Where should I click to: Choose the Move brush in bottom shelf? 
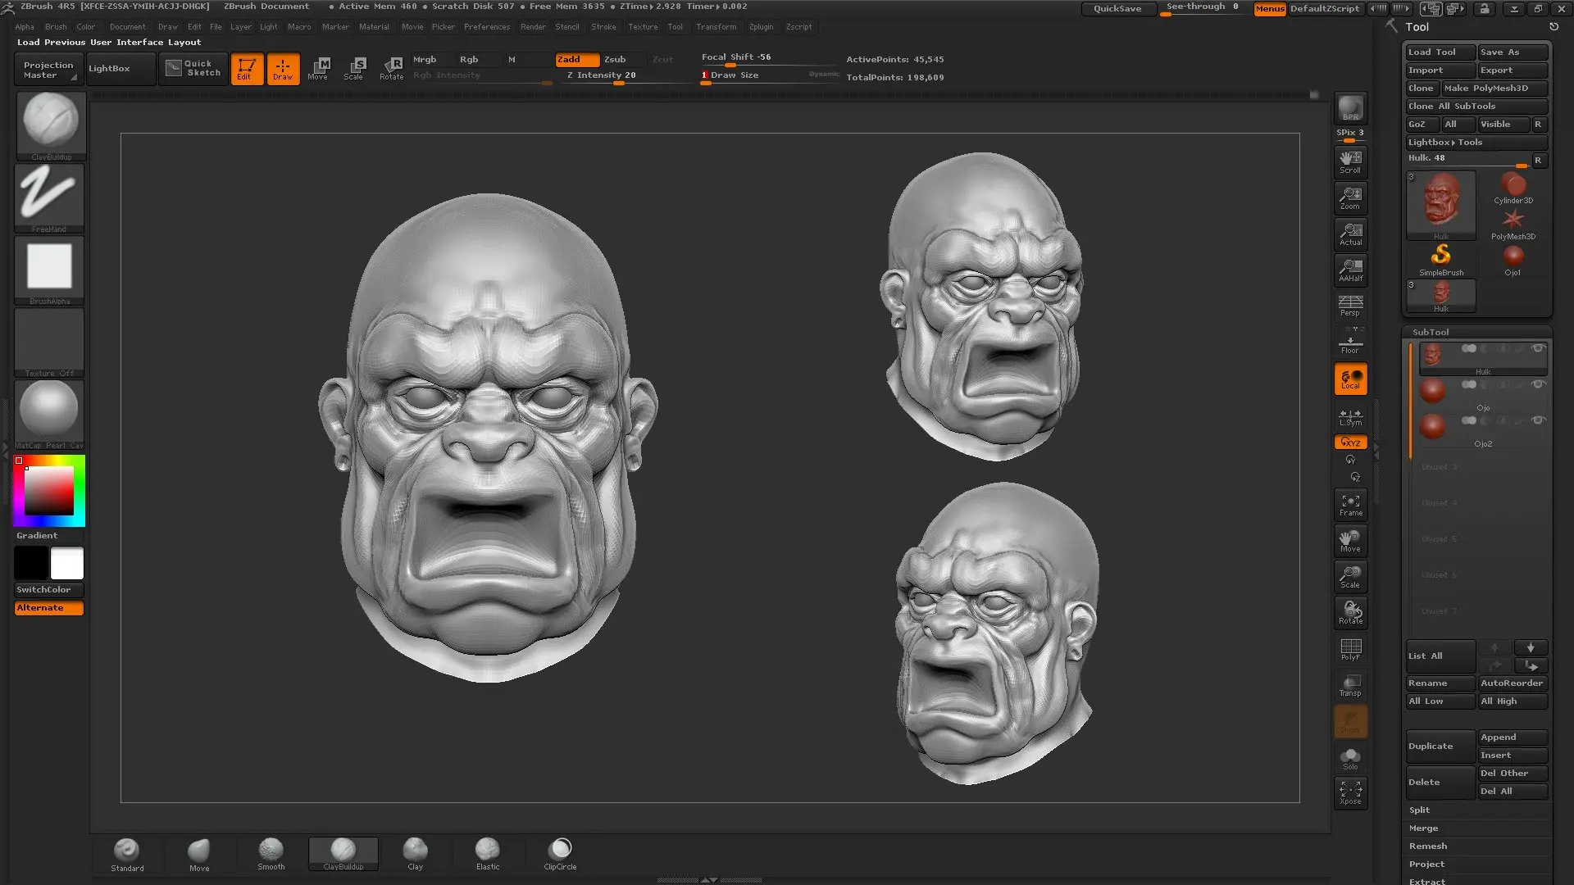pyautogui.click(x=199, y=854)
